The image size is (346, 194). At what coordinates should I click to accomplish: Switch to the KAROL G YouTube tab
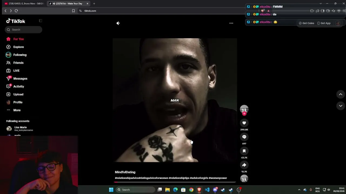(24, 4)
